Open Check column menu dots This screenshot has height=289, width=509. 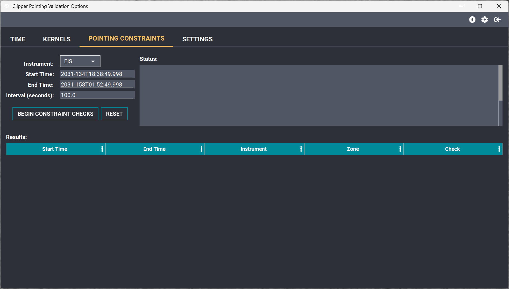[499, 149]
